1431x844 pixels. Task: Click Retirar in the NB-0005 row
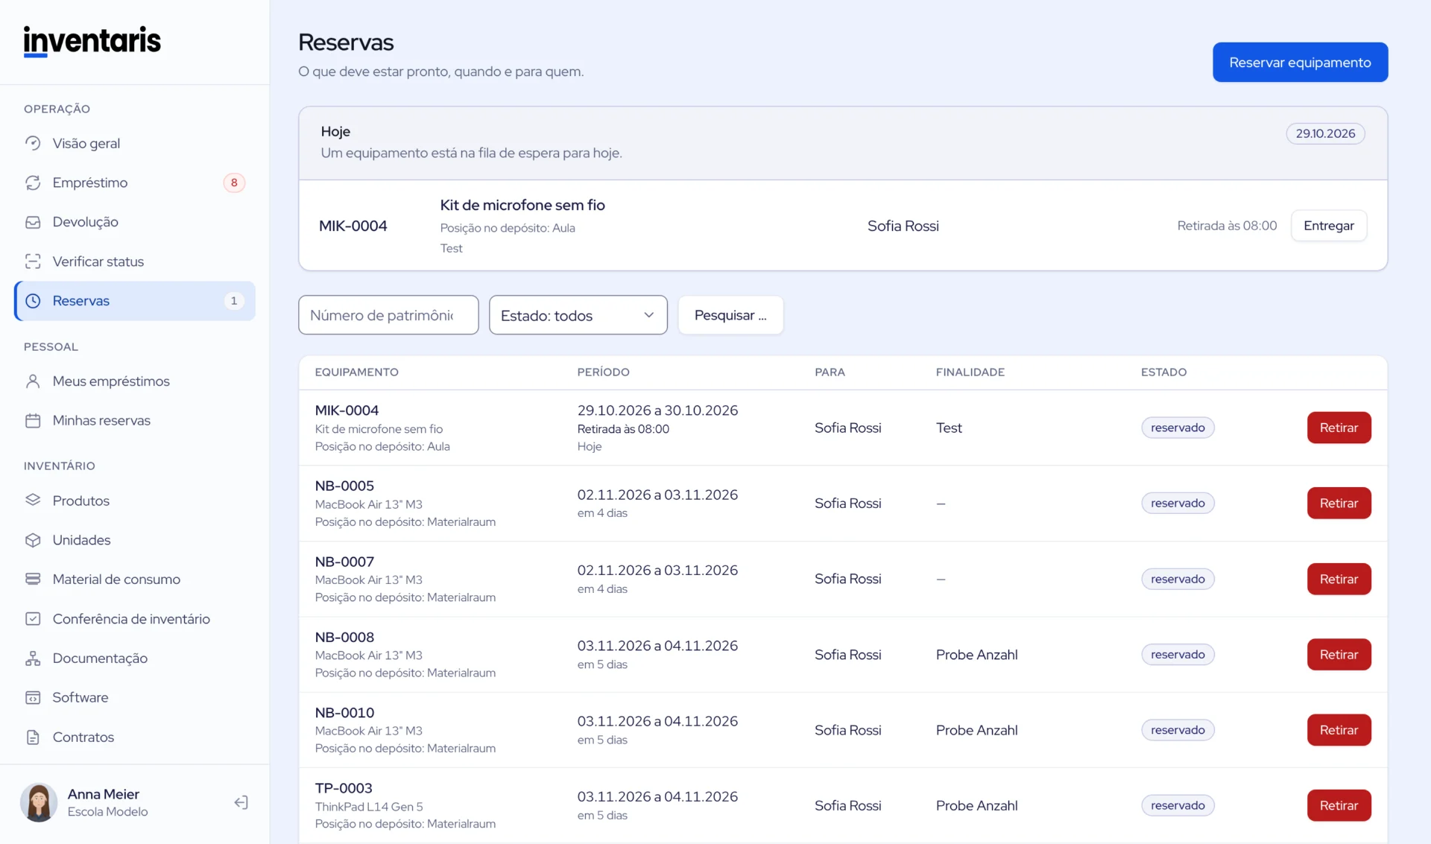(1339, 504)
